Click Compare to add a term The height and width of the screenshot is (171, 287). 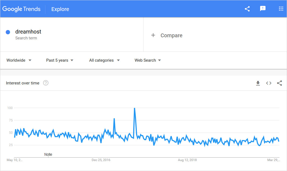pos(171,35)
